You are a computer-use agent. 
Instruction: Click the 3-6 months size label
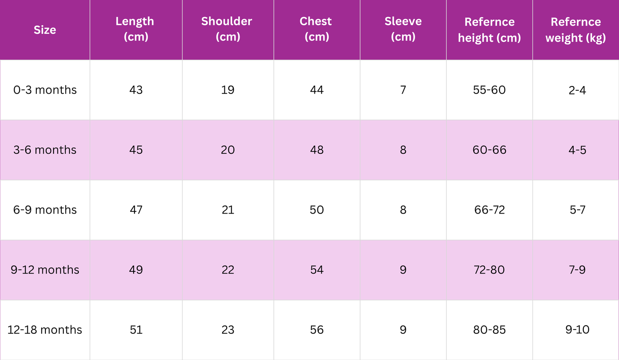click(45, 150)
